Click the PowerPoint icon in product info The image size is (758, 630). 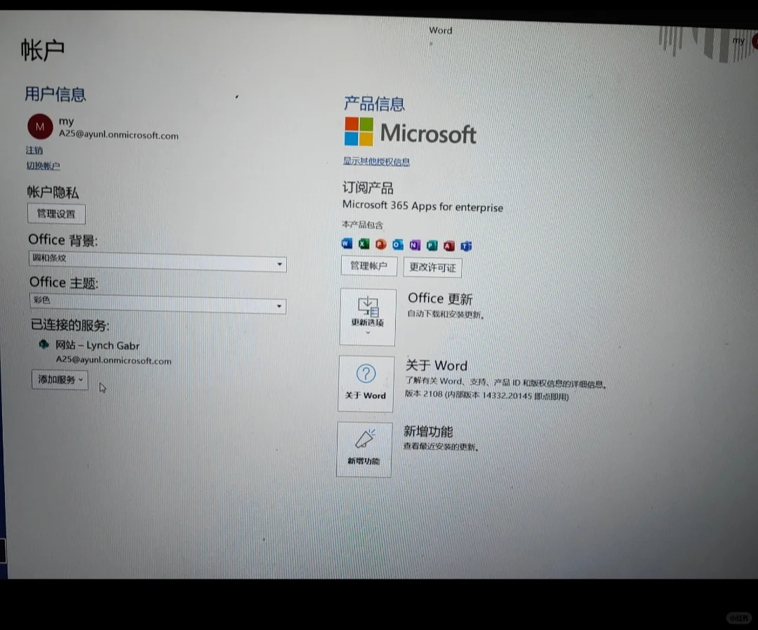(x=380, y=244)
